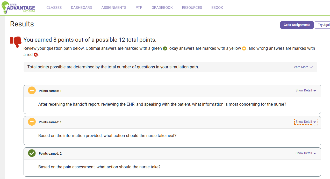This screenshot has height=179, width=330.
Task: Expand Show Detail for the pain assessment question
Action: (306, 153)
